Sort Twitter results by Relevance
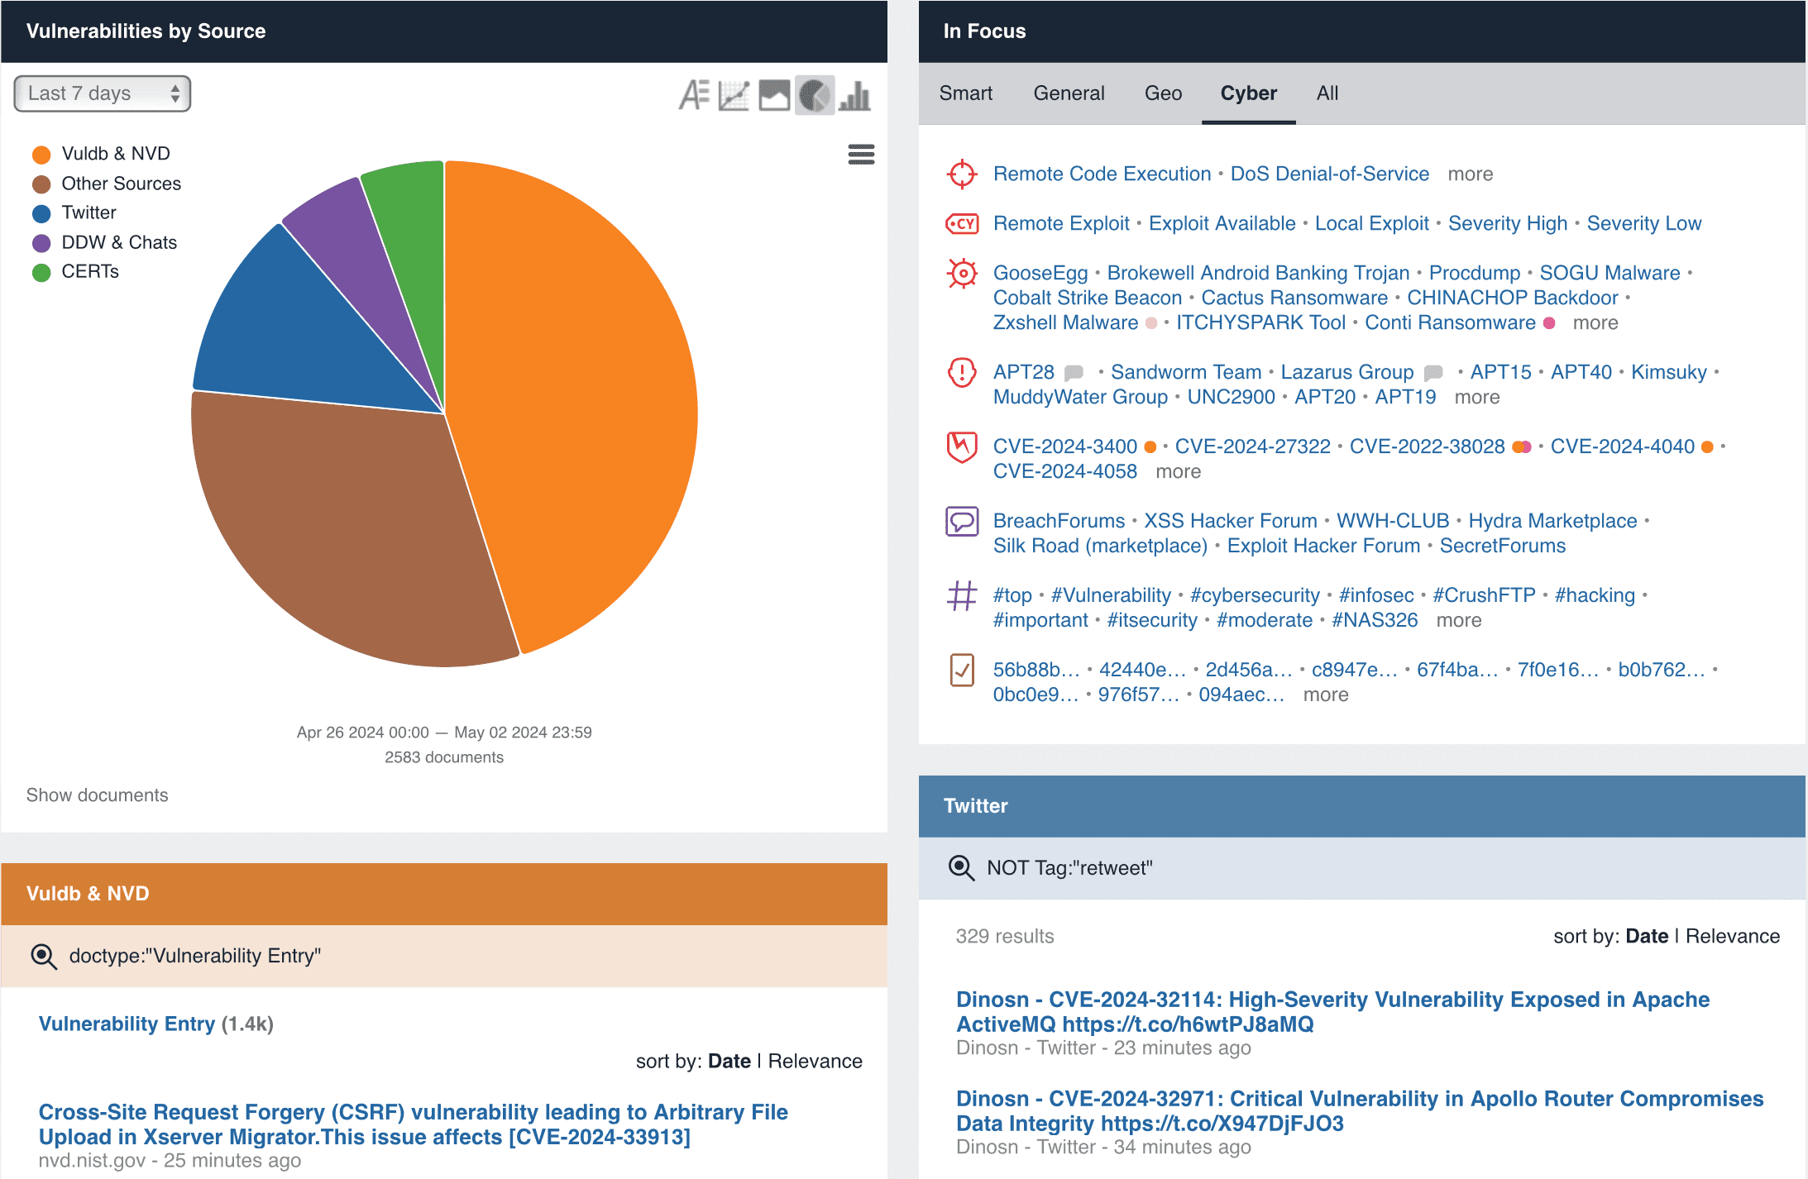1808x1179 pixels. [x=1732, y=936]
